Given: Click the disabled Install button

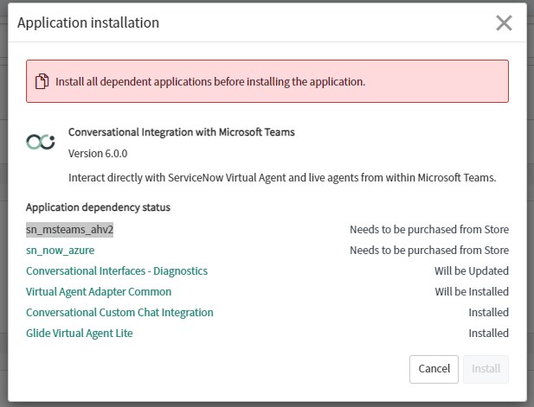Looking at the screenshot, I should [x=486, y=369].
